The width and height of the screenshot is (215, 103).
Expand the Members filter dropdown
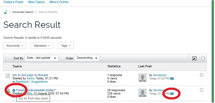[42, 46]
